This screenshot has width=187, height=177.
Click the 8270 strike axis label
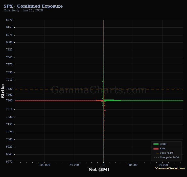9,20
